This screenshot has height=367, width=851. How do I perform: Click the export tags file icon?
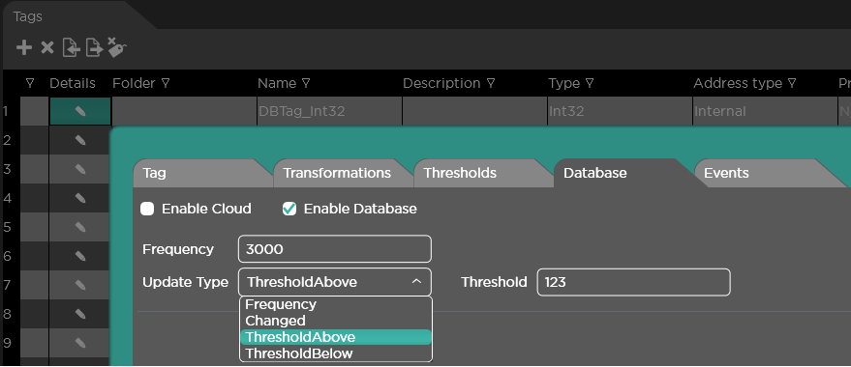point(95,47)
